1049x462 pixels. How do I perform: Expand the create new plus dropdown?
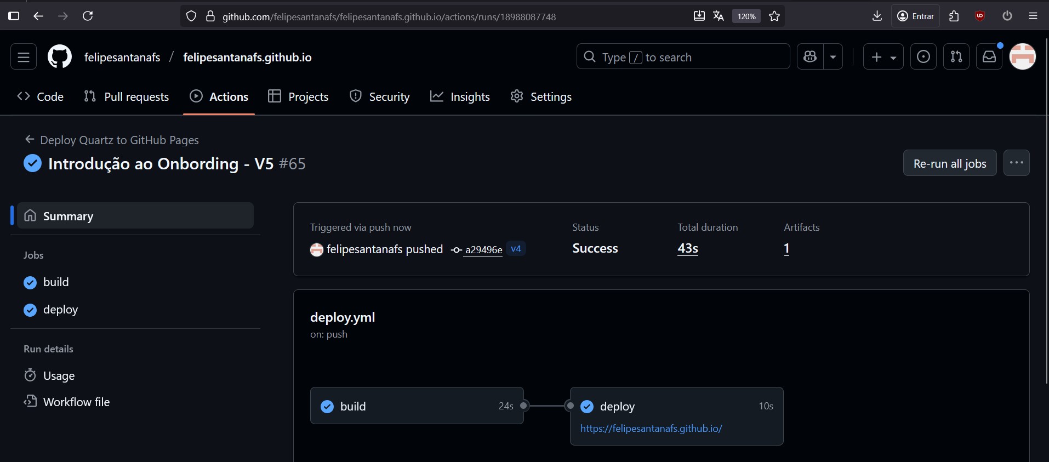pos(883,57)
